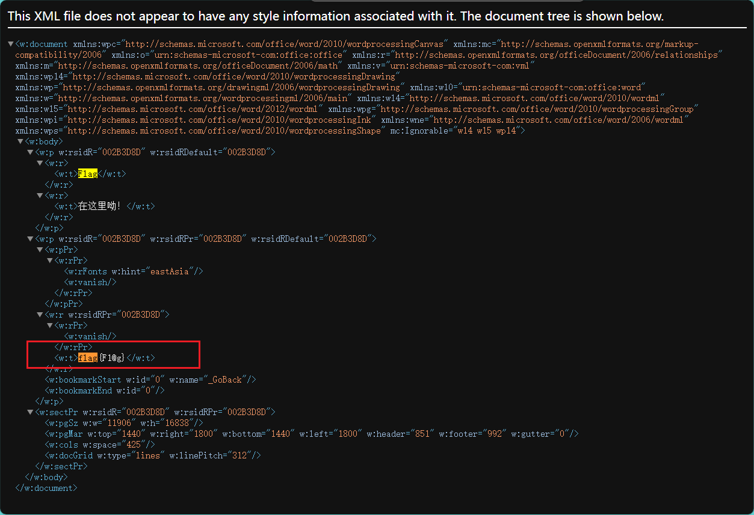Click the w:bookmarkStart _GoBack line

[150, 380]
